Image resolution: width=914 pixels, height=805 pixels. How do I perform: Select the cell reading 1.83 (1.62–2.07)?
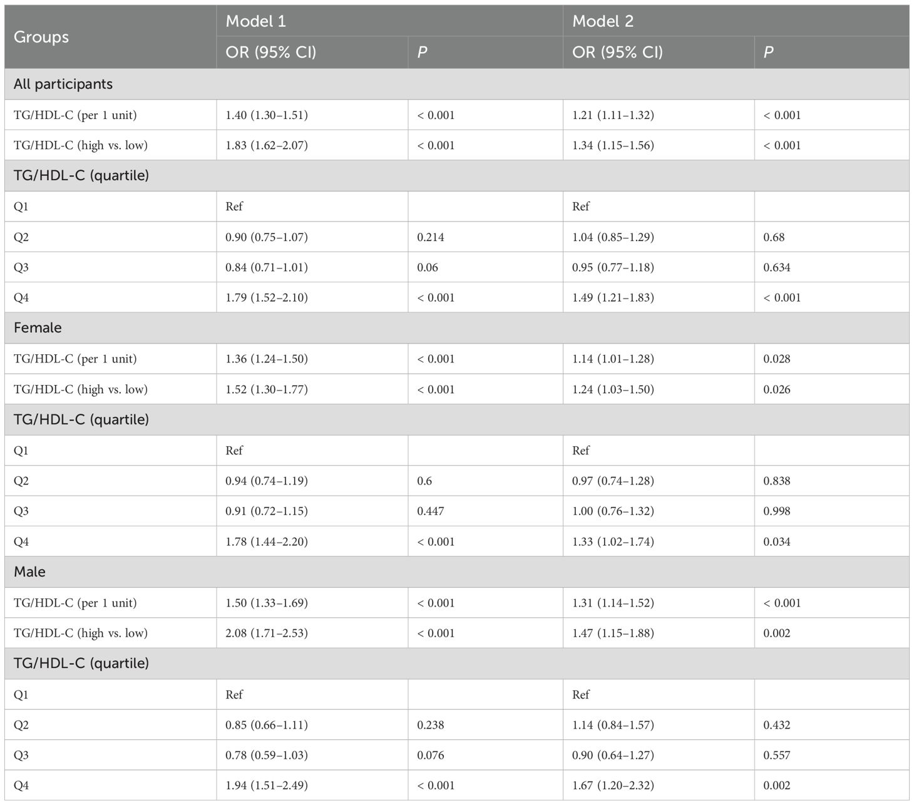point(267,145)
